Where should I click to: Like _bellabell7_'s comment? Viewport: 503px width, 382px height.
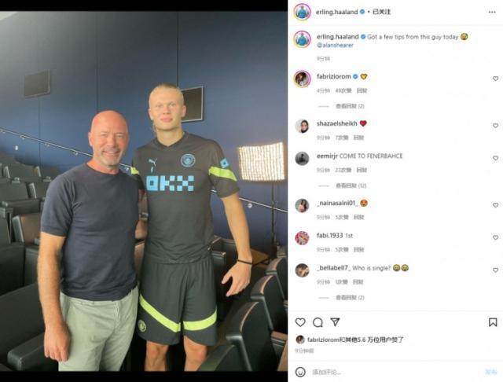(495, 270)
